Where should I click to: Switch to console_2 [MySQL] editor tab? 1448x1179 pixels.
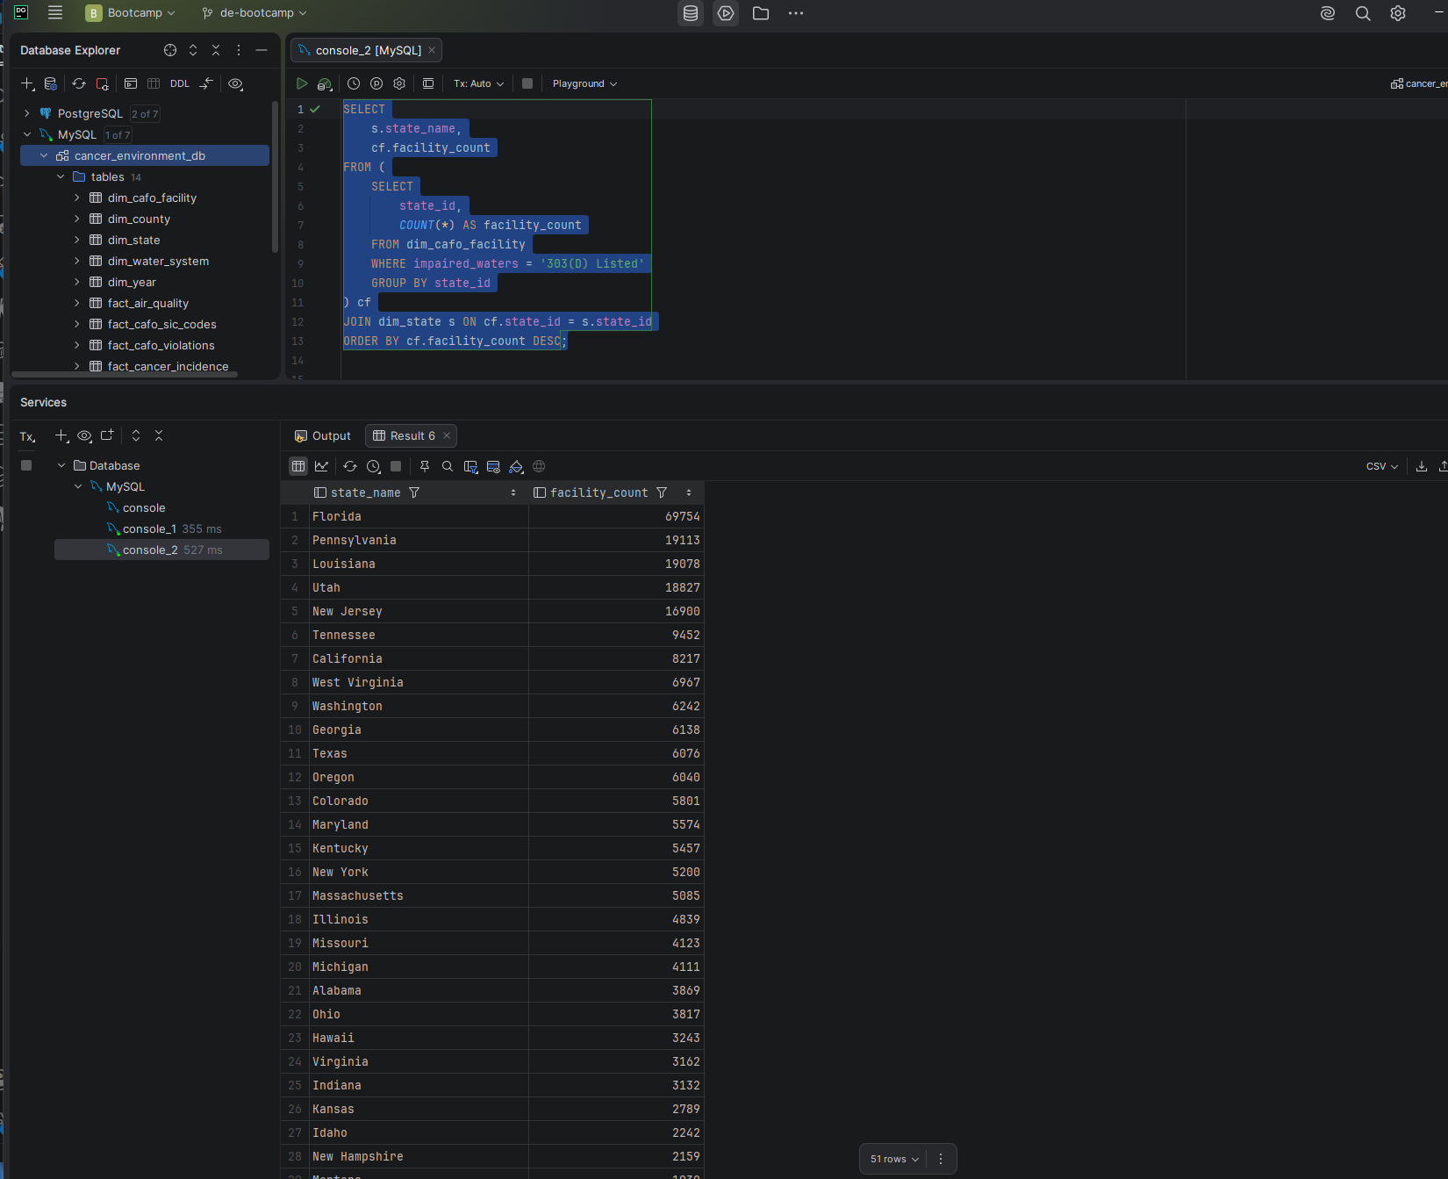click(x=367, y=50)
